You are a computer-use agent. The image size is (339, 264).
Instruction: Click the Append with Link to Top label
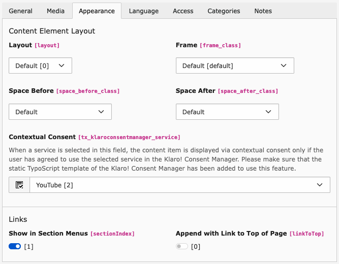tap(231, 234)
